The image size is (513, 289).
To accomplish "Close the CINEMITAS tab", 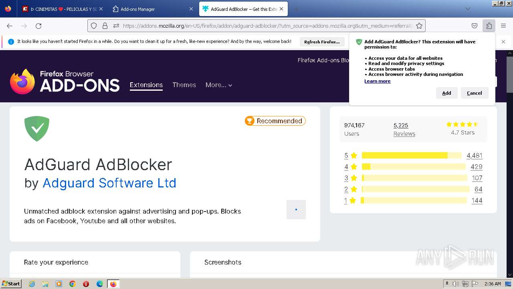I will (101, 9).
